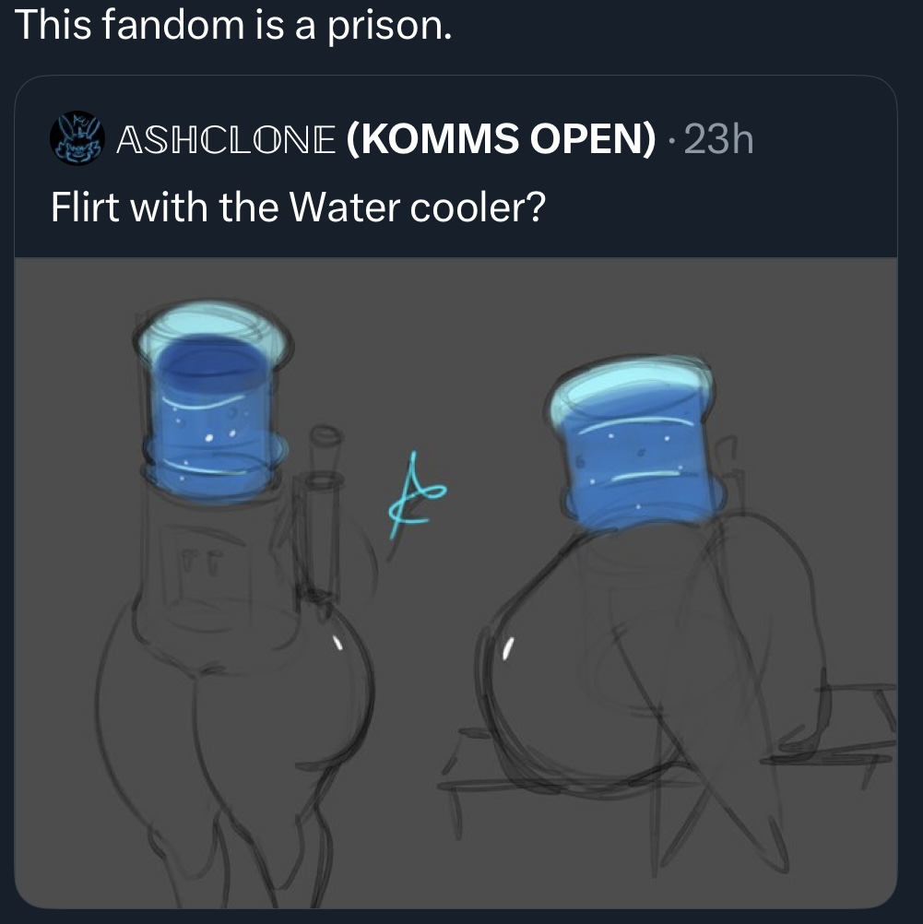The height and width of the screenshot is (924, 923).
Task: Open the 23h timestamp link
Action: pyautogui.click(x=718, y=139)
